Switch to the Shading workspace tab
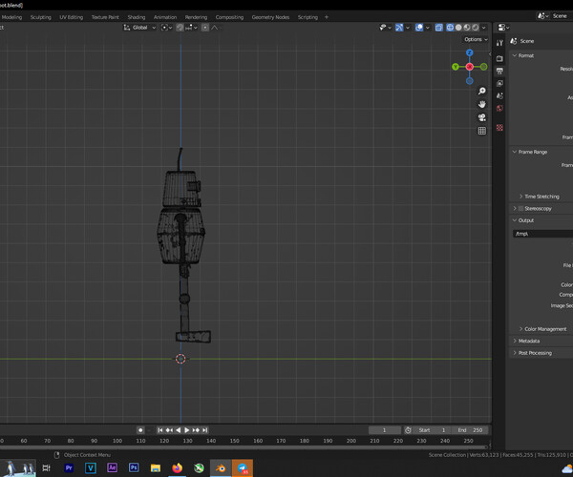Image resolution: width=573 pixels, height=477 pixels. tap(137, 17)
